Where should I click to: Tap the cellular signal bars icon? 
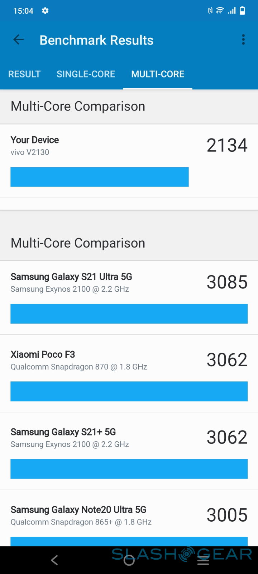(x=232, y=11)
